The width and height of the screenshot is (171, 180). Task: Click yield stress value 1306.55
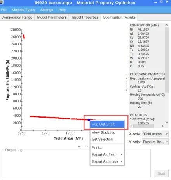tap(143, 123)
